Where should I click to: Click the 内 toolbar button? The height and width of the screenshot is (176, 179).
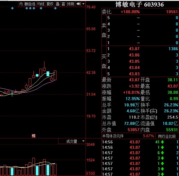tap(21, 4)
